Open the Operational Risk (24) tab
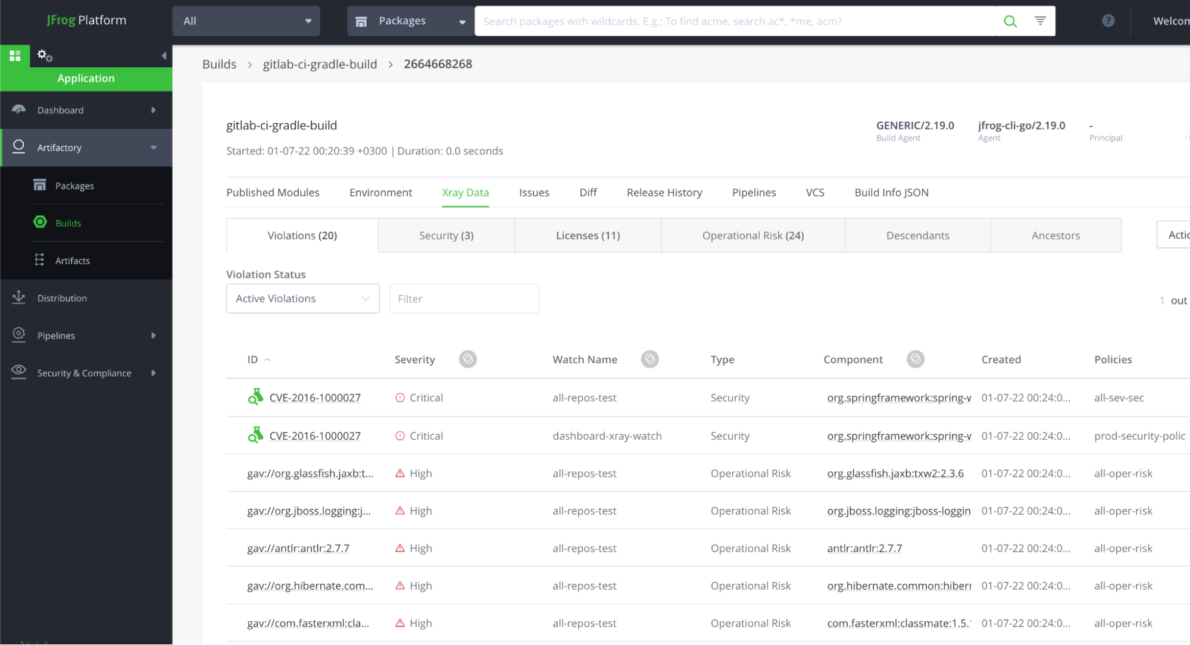The height and width of the screenshot is (645, 1190). click(752, 236)
